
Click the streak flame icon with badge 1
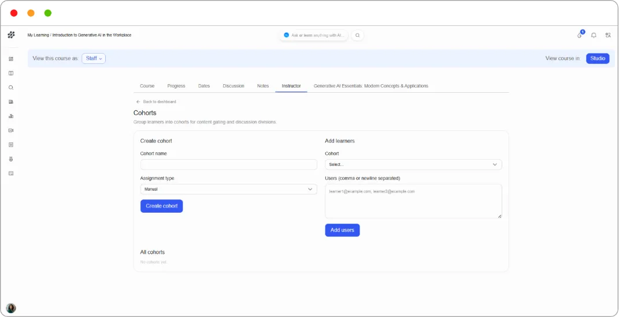[580, 35]
